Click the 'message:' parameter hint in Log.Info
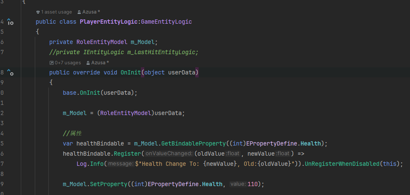Screen dimensions: 410x195 pyautogui.click(x=120, y=164)
